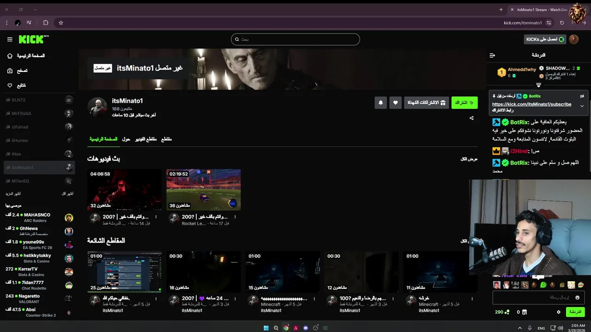591x332 pixels.
Task: Open the 01:00 clip with 11 views
Action: click(440, 272)
